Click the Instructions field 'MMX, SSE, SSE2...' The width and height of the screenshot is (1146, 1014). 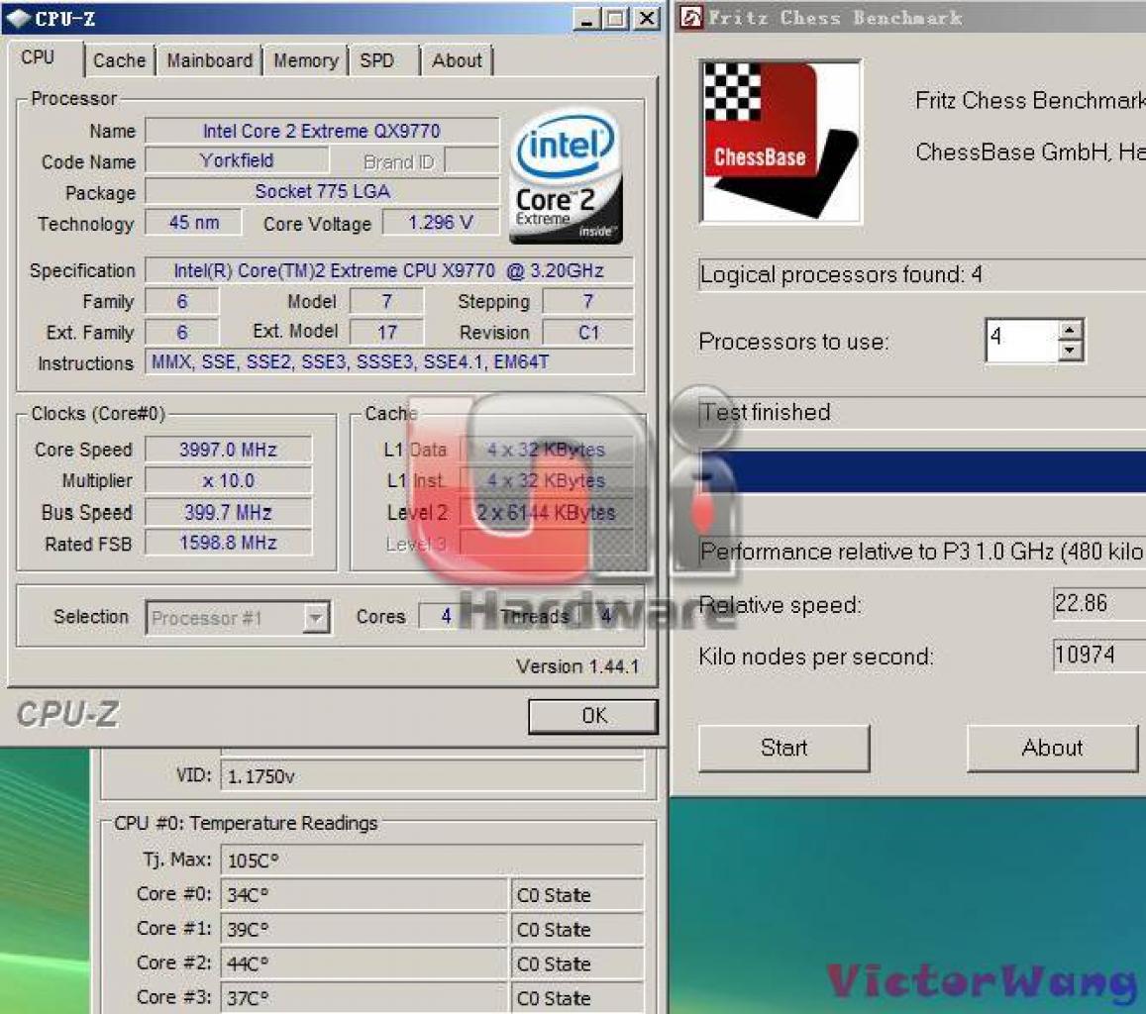[389, 362]
